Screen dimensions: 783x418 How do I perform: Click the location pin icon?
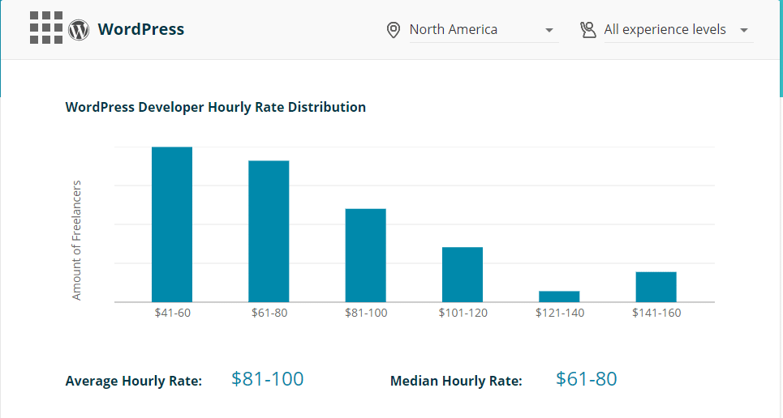[x=394, y=30]
